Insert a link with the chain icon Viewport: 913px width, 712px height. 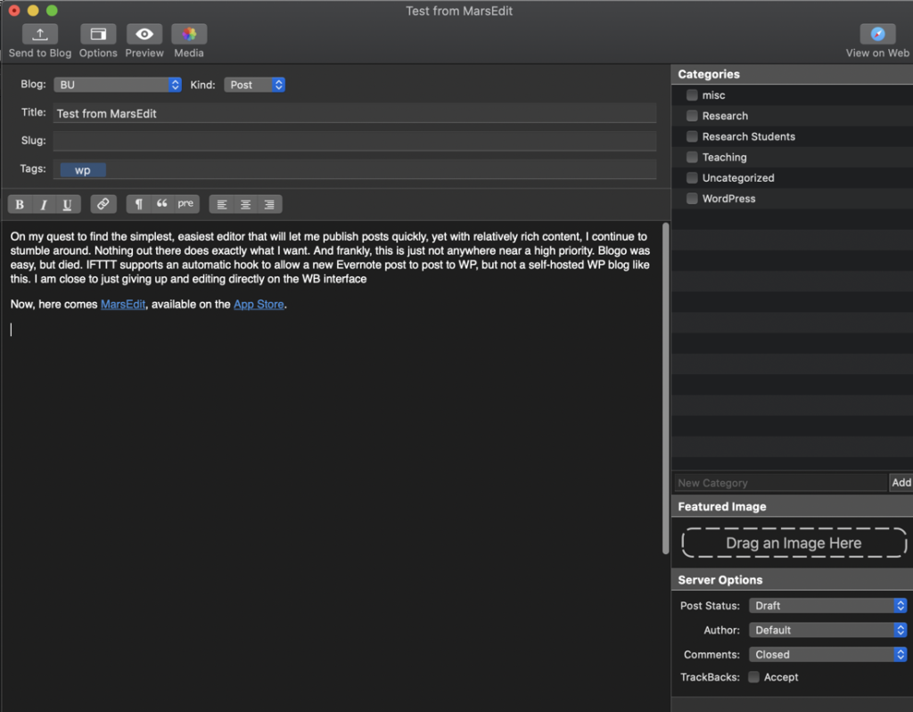coord(103,204)
